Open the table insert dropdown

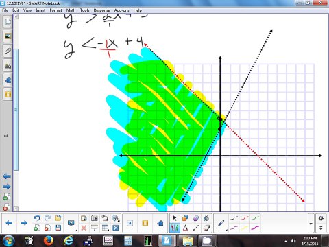tap(105, 228)
